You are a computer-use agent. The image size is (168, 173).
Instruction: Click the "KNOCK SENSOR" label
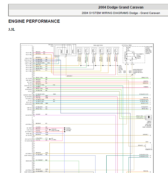point(149,122)
